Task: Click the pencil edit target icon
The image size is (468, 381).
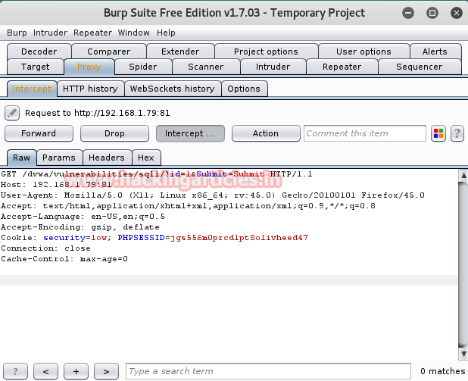Action: (12, 113)
